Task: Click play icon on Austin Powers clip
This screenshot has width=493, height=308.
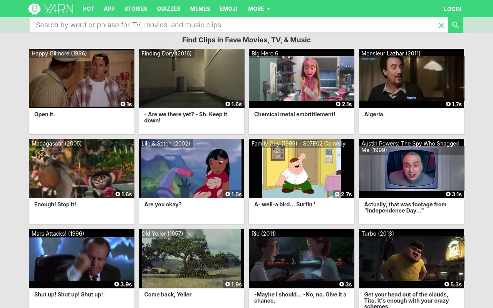Action: (x=448, y=194)
